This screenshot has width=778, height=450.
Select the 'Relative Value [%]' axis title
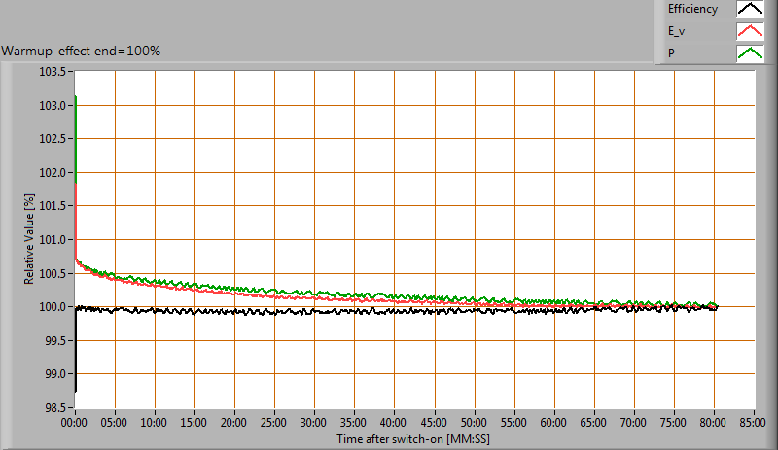[29, 240]
